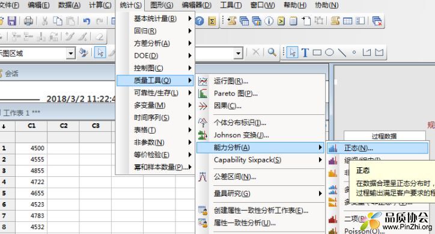
Task: Click the eraser icon in the second toolbar
Action: 99,37
